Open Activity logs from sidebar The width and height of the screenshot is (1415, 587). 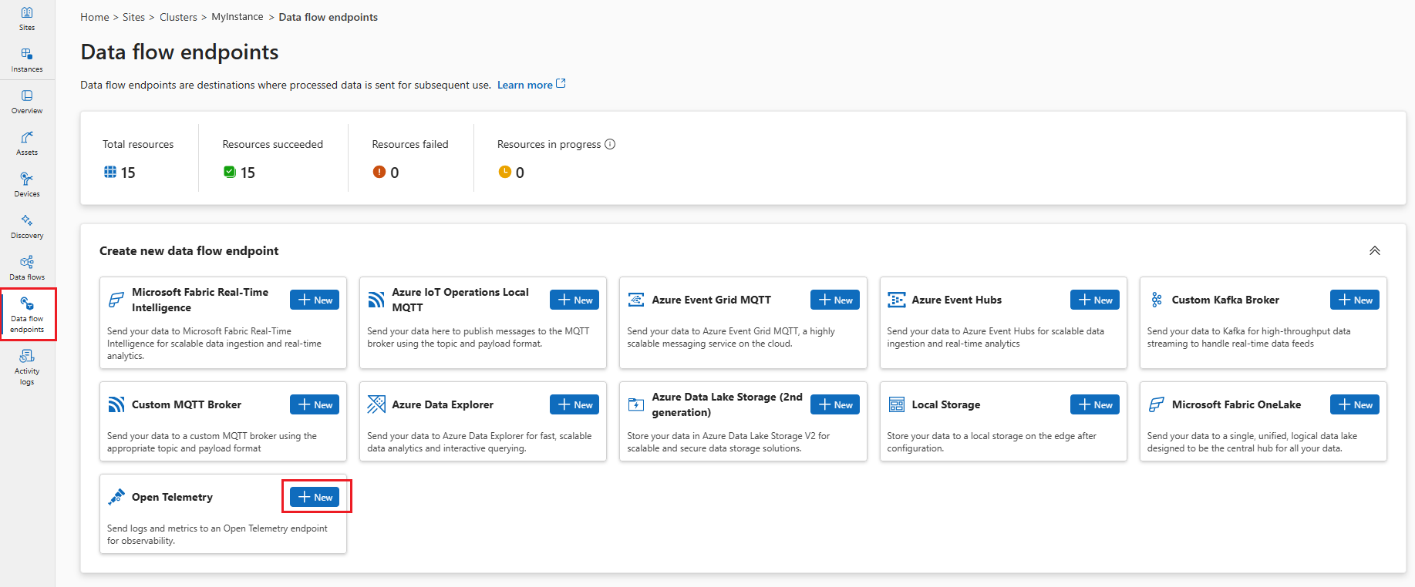27,366
